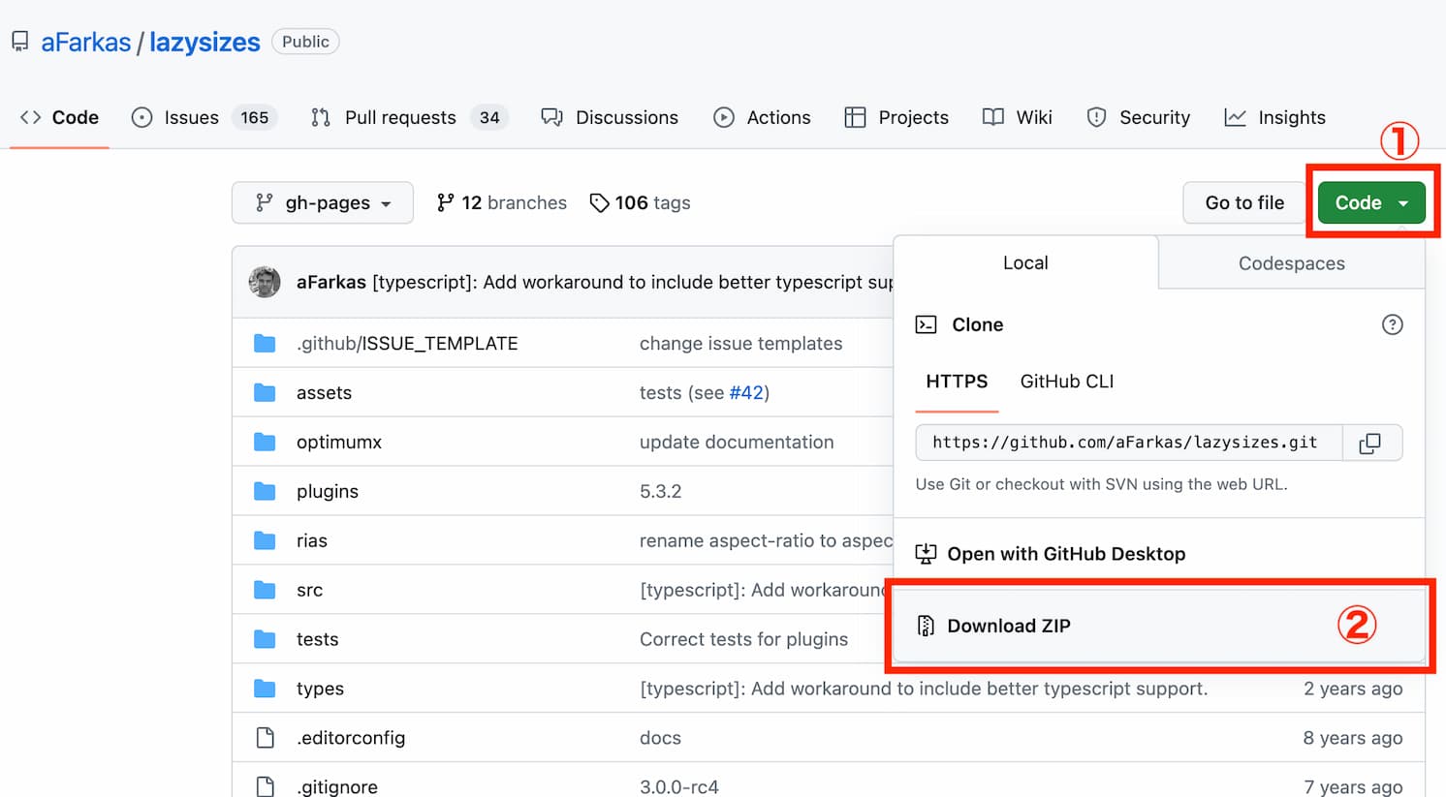
Task: Open the src folder
Action: pos(309,591)
